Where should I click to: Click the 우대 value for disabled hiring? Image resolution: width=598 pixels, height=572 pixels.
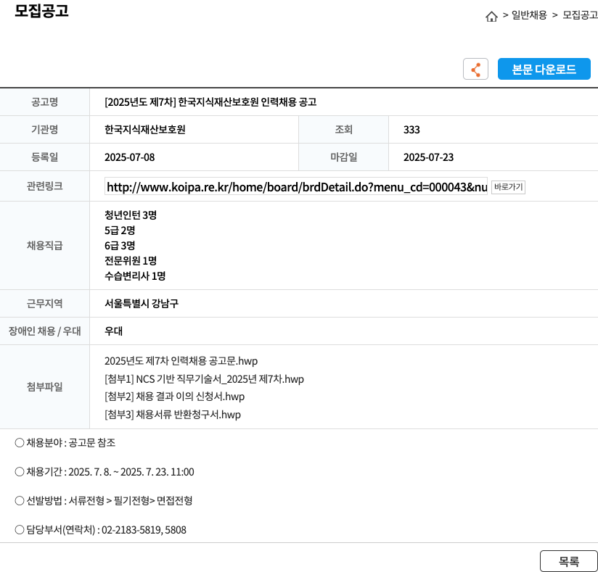[114, 331]
